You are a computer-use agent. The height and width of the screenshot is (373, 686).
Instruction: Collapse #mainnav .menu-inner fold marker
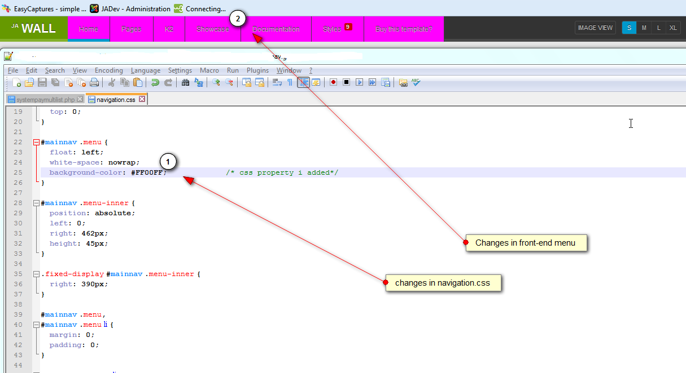[x=36, y=203]
